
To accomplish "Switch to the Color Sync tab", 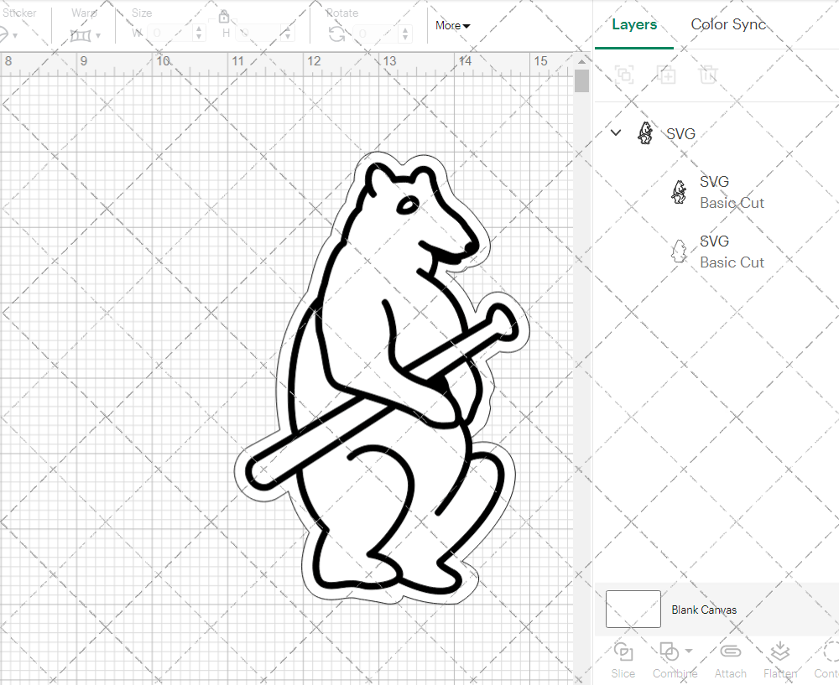I will (x=728, y=24).
